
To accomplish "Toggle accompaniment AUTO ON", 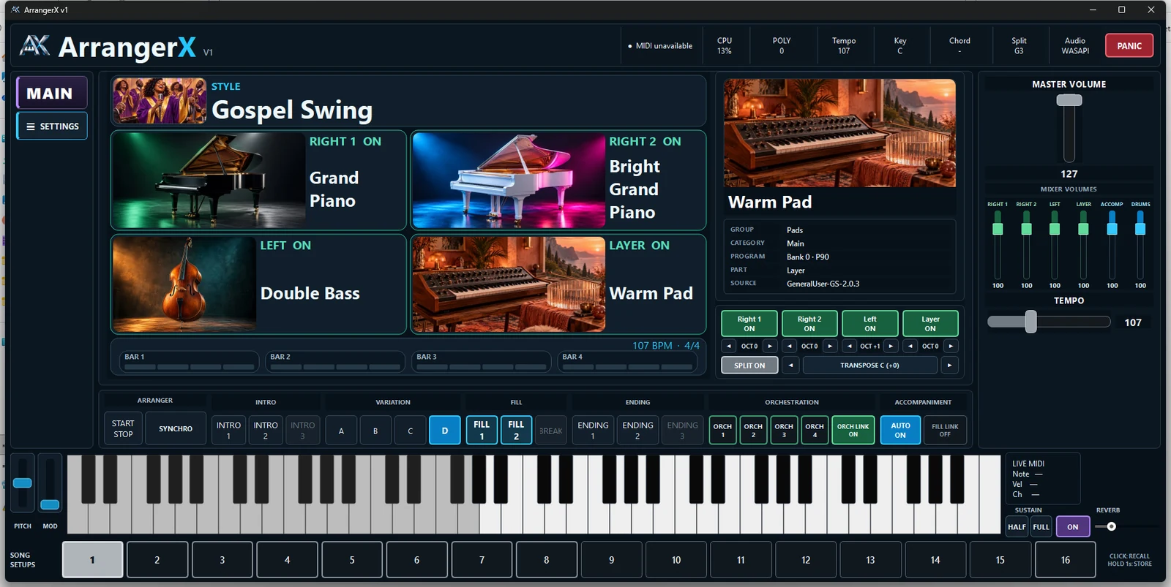I will coord(900,430).
